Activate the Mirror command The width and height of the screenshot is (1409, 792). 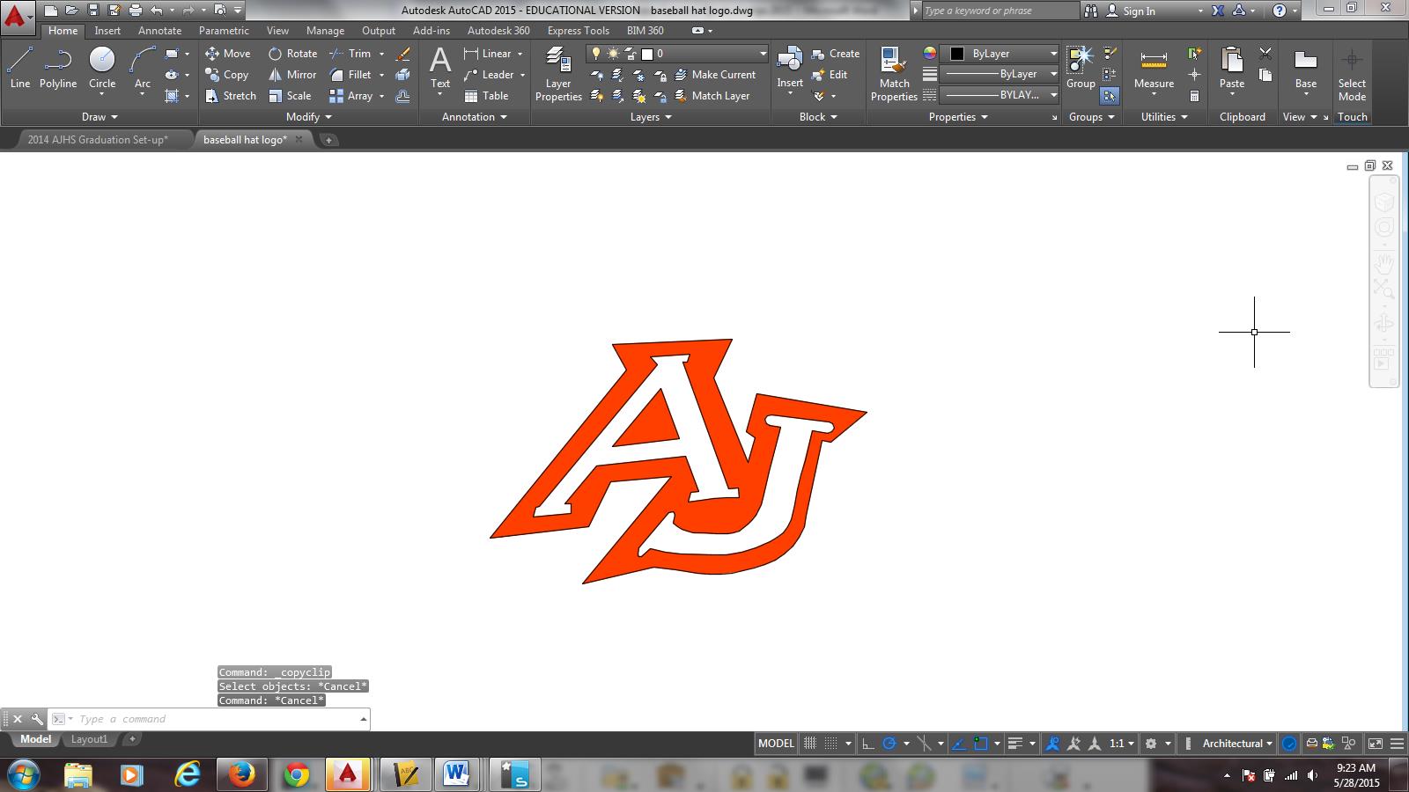point(292,75)
